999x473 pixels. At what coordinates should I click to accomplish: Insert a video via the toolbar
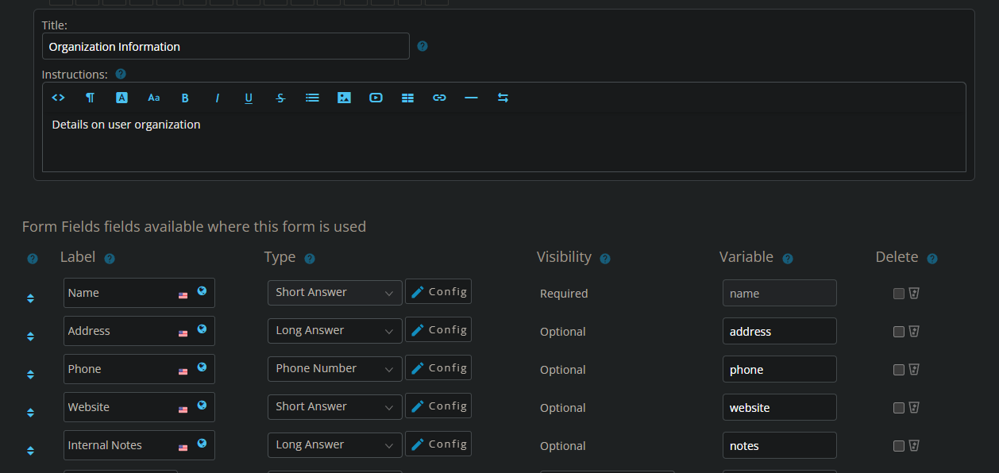(x=376, y=98)
